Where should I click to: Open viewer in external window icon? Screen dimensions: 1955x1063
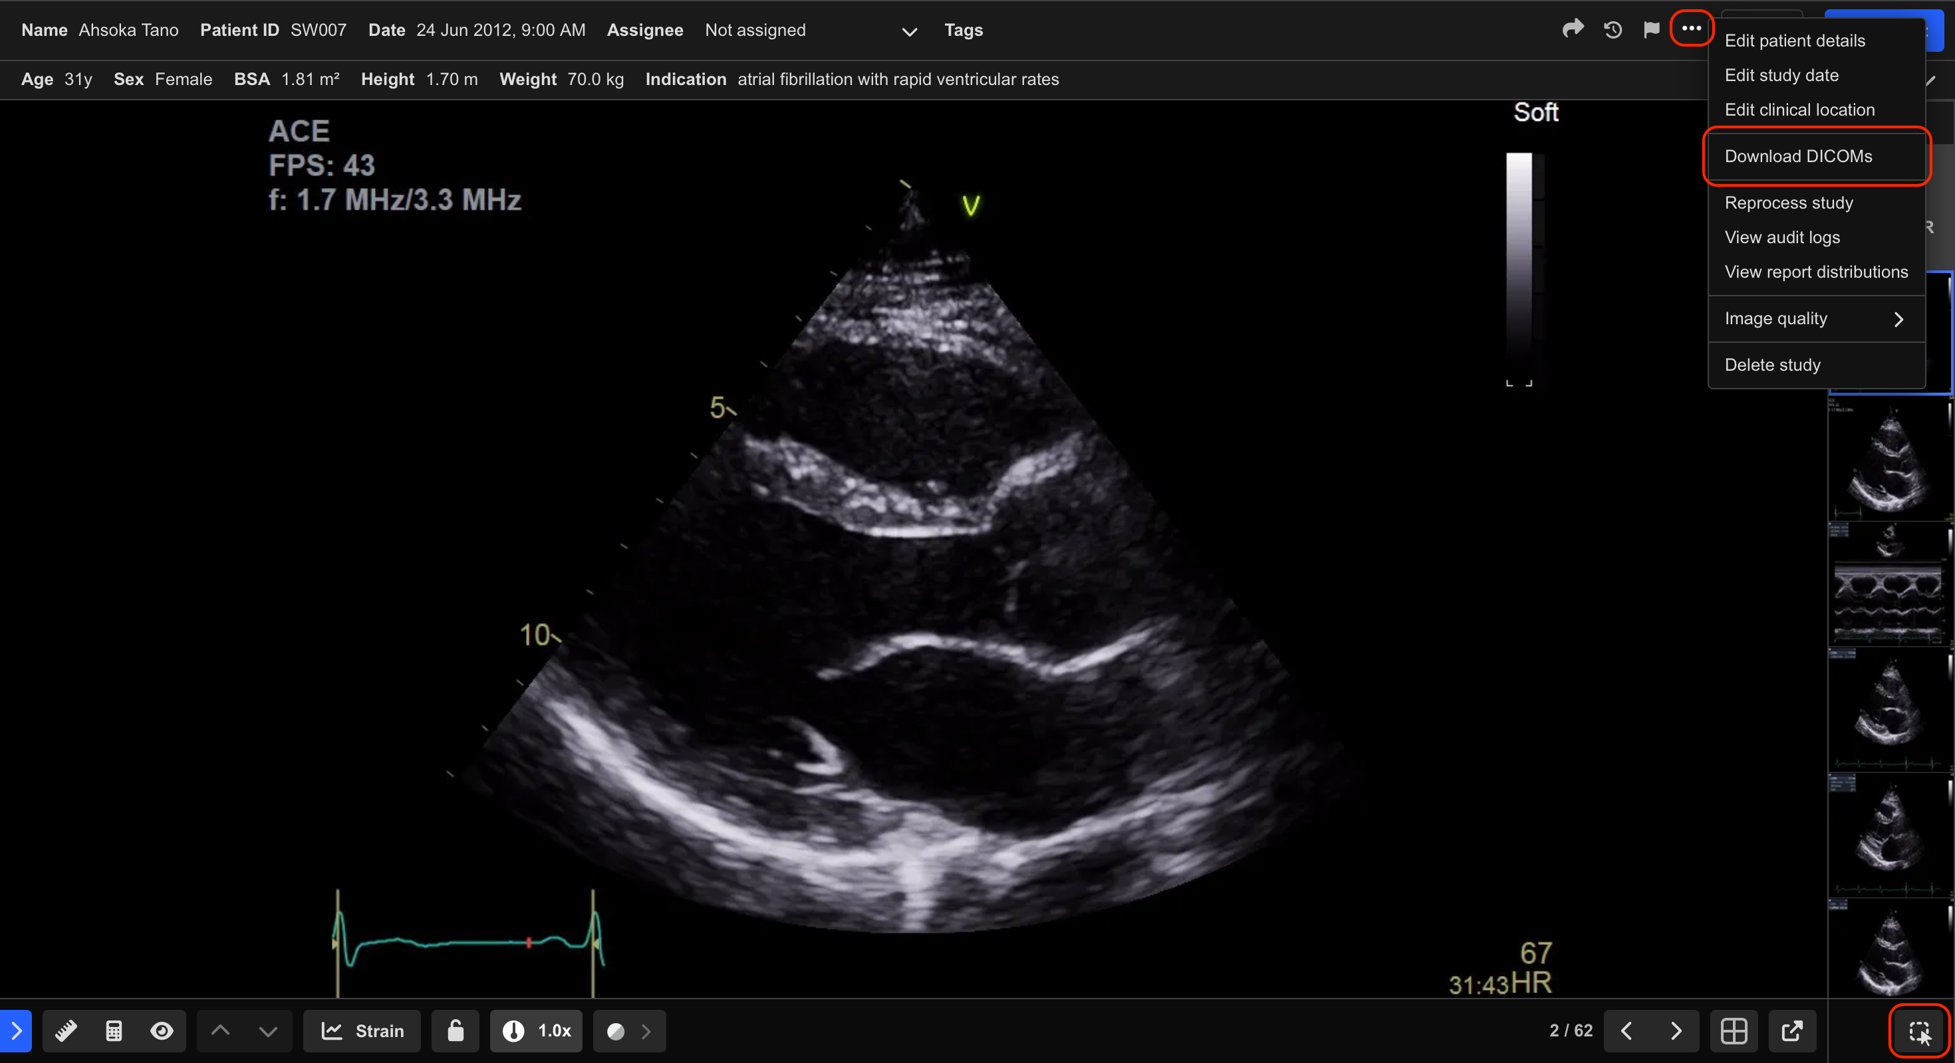click(x=1792, y=1030)
